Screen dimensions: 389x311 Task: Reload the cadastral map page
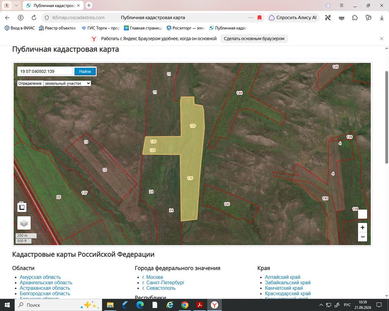tap(34, 18)
